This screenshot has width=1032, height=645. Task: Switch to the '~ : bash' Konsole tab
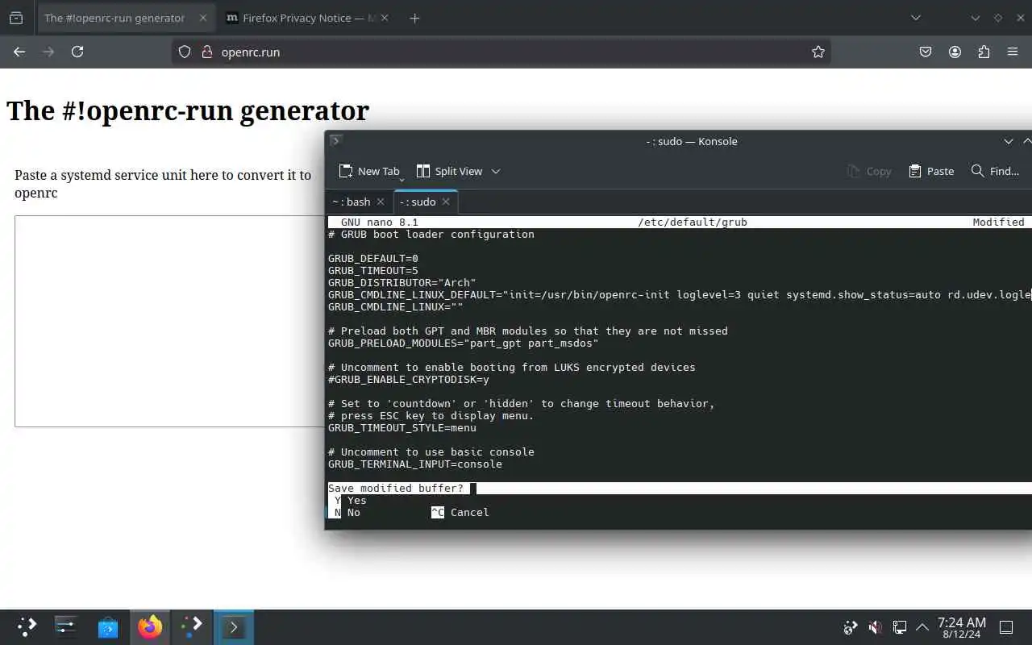(351, 202)
